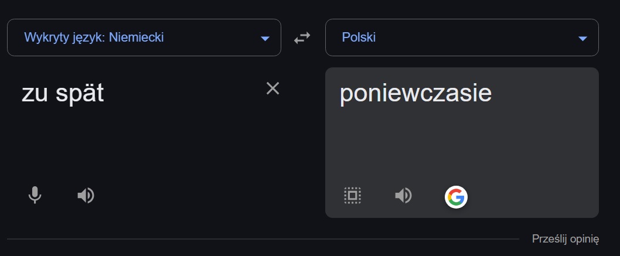Image resolution: width=620 pixels, height=256 pixels.
Task: Expand the Polski dropdown arrow
Action: pos(582,39)
